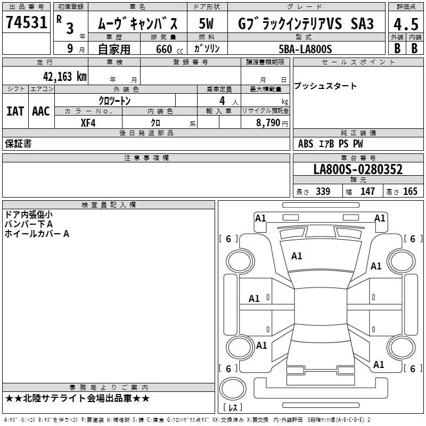
Task: Select the height value 165
Action: pos(410,192)
